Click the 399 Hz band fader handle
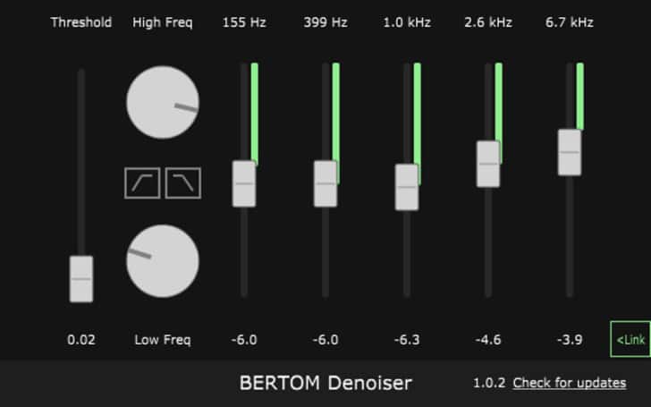The height and width of the screenshot is (407, 651). pos(325,183)
